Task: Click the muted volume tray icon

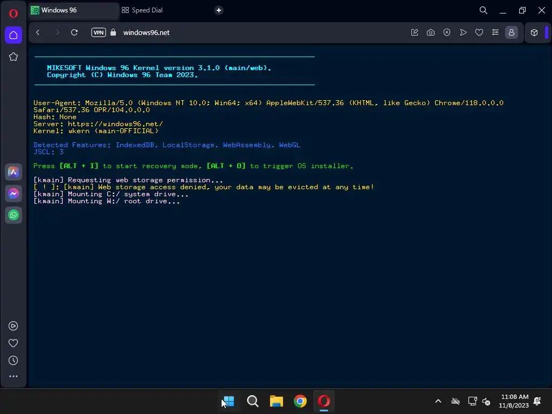Action: (487, 401)
